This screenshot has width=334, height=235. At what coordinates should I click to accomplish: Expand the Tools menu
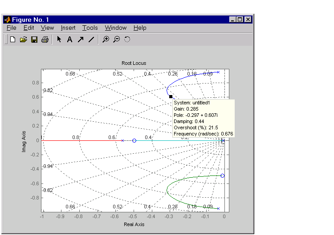(90, 28)
